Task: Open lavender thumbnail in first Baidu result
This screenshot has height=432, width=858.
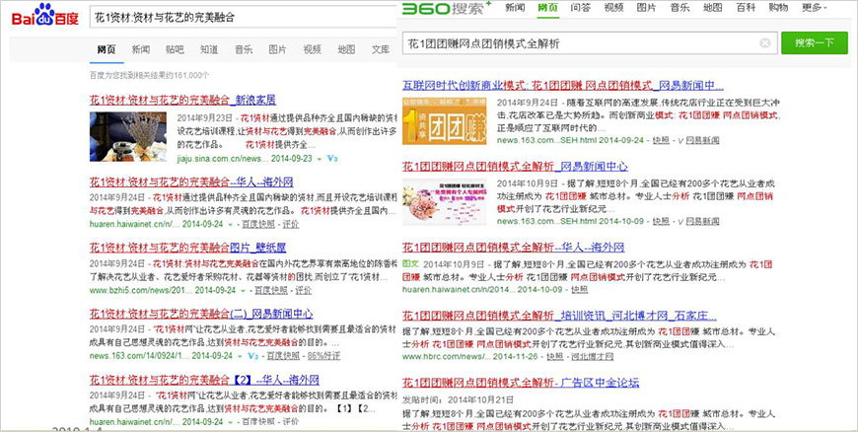Action: pos(128,135)
